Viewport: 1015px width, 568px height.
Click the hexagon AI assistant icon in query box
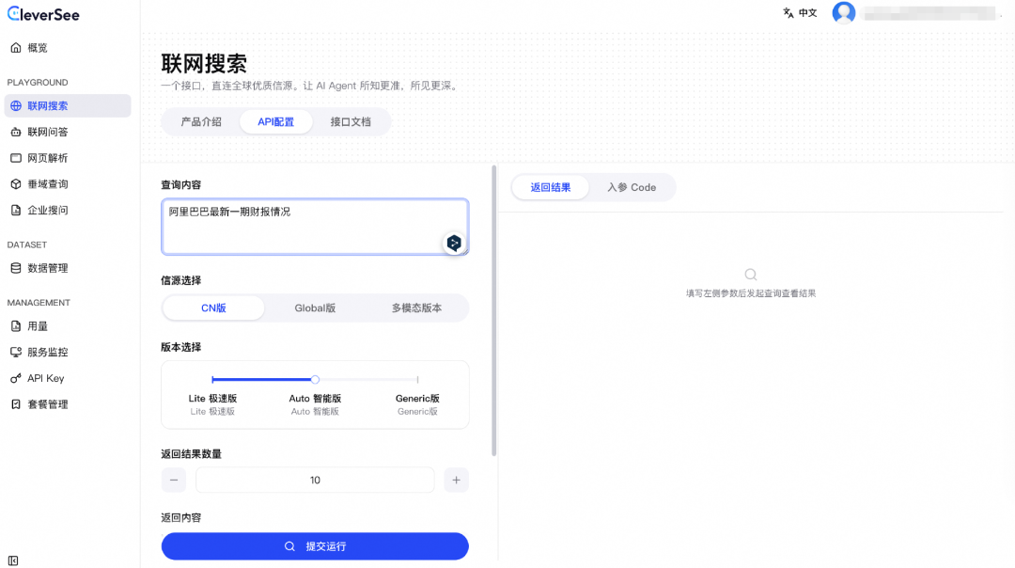454,243
